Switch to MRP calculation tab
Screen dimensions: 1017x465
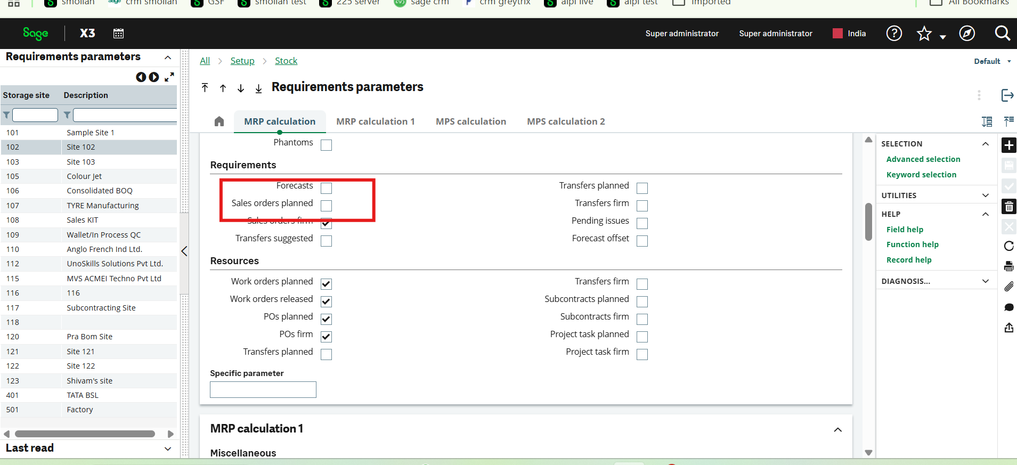(280, 121)
